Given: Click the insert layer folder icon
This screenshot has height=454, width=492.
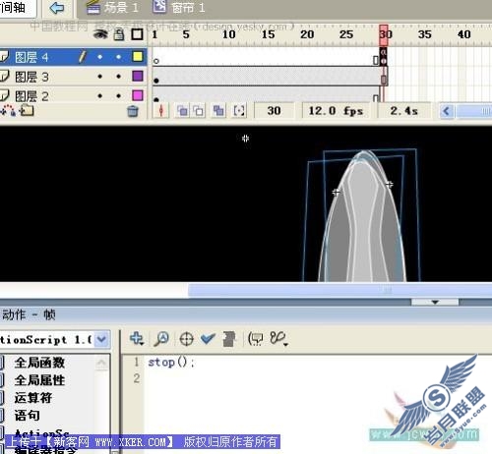Looking at the screenshot, I should [x=27, y=111].
